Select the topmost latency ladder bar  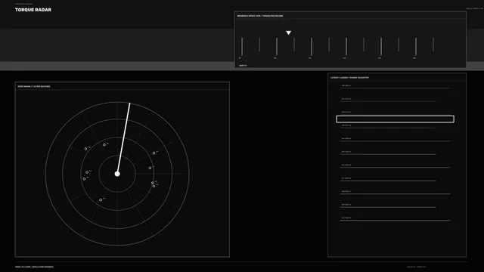[x=395, y=88]
